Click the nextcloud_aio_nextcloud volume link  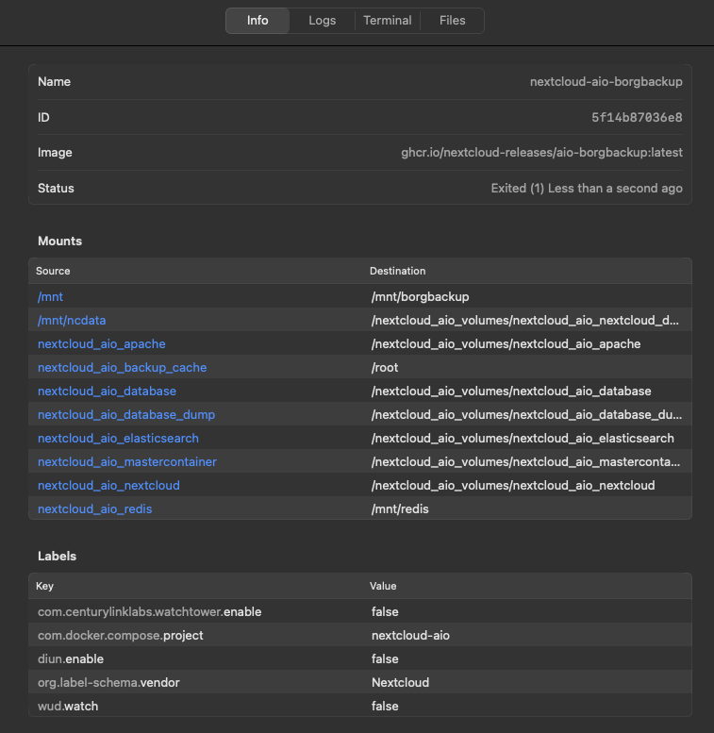click(x=108, y=486)
